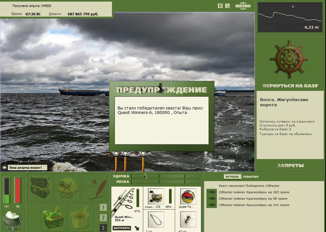This screenshot has height=232, width=326.
Task: Click the S icon next to pause
Action: pos(227,6)
